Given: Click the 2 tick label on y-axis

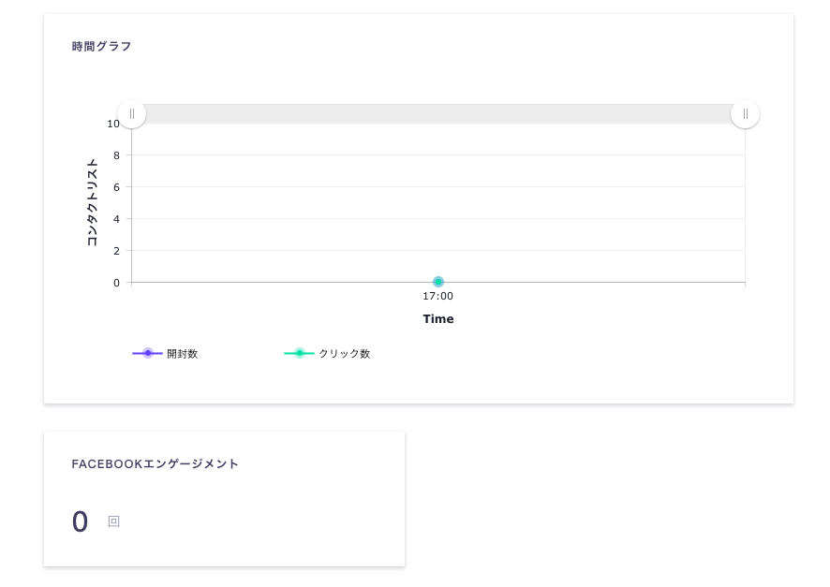Looking at the screenshot, I should pos(116,251).
